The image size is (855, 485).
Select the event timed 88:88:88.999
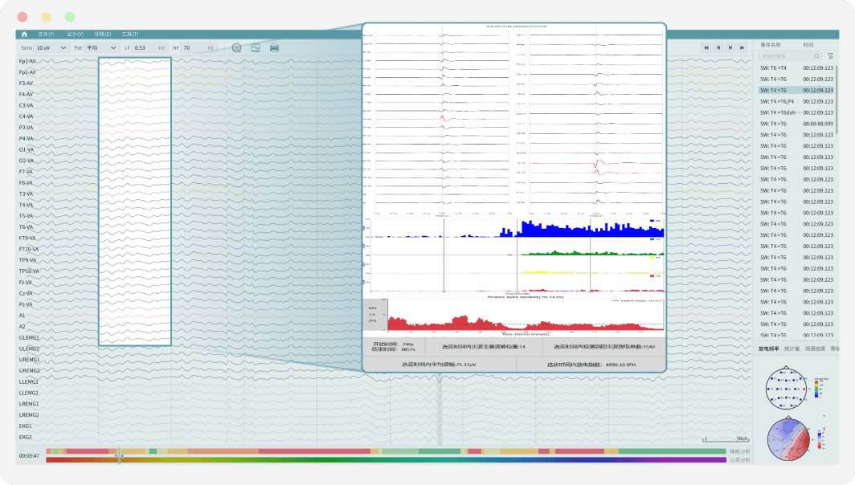click(796, 124)
